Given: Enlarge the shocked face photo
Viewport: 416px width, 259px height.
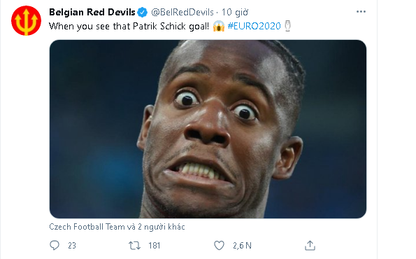Looking at the screenshot, I should pyautogui.click(x=208, y=129).
